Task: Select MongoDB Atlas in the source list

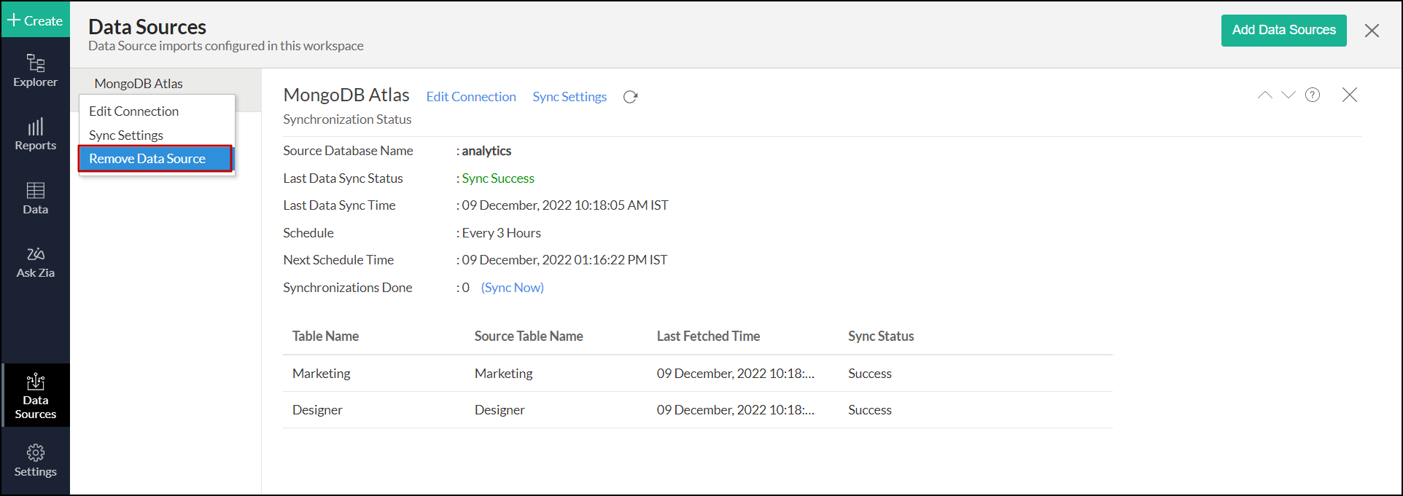Action: coord(139,83)
